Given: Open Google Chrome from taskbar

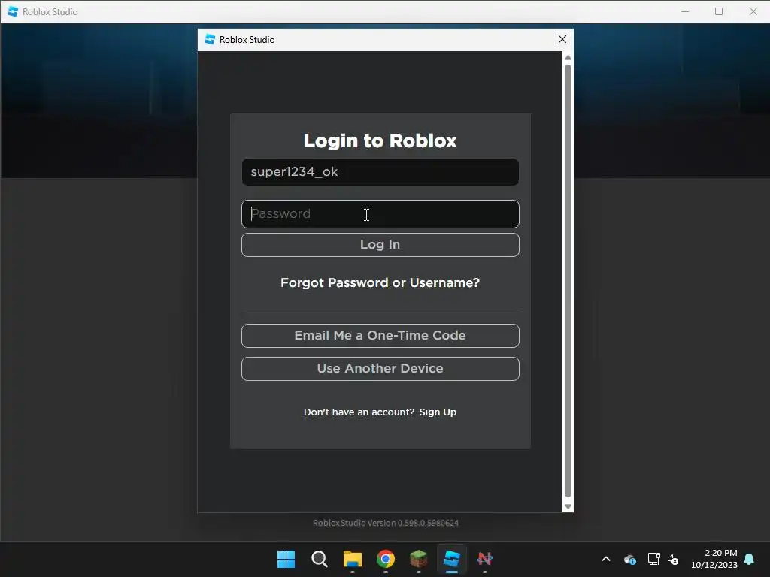Looking at the screenshot, I should click(x=386, y=559).
